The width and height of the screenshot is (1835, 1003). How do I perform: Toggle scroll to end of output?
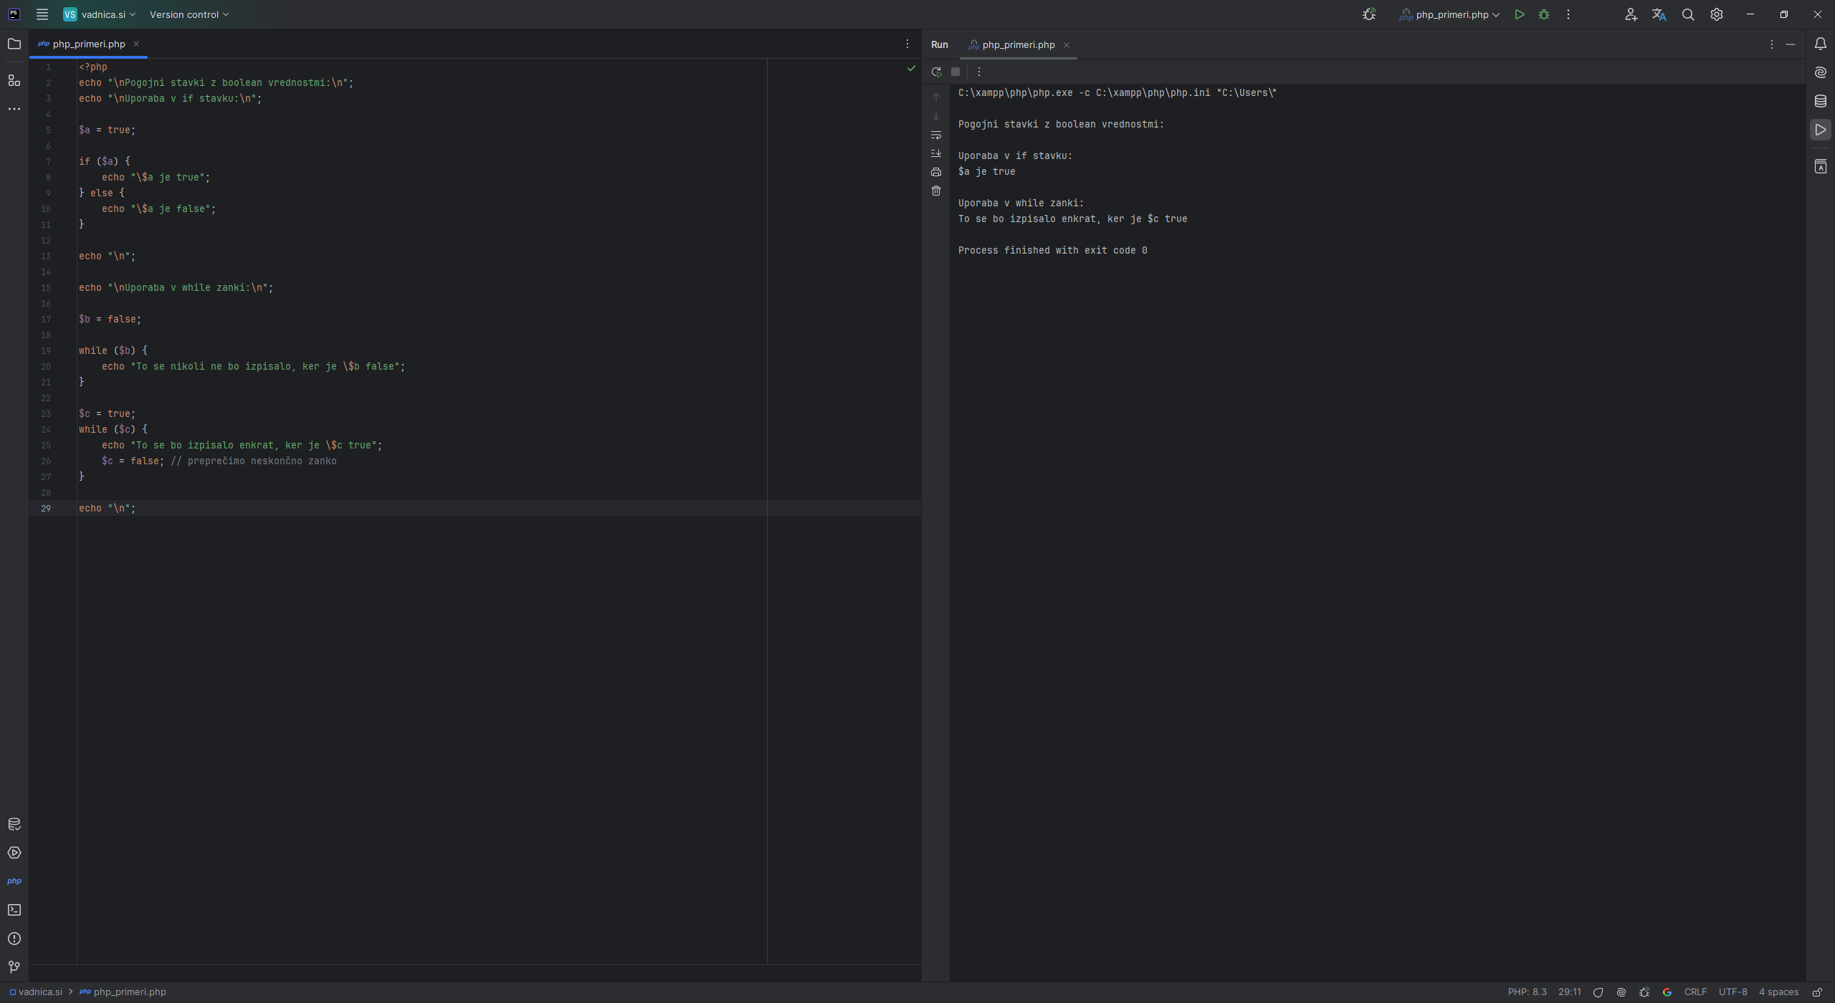click(936, 153)
